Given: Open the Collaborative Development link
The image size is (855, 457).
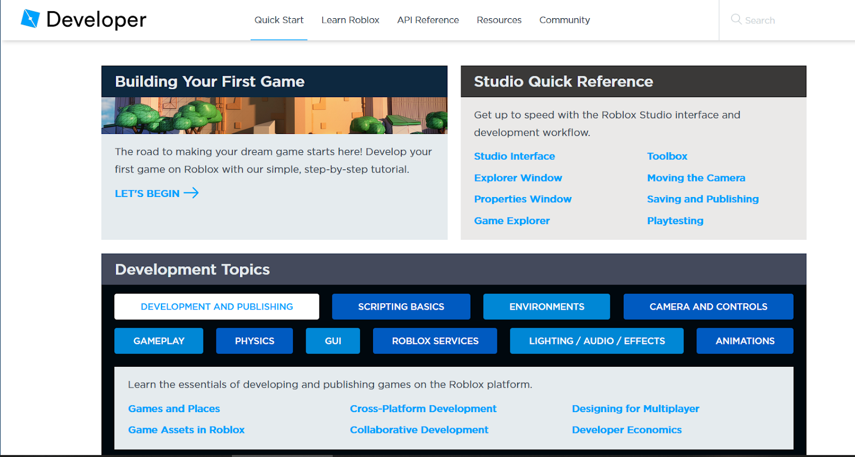Looking at the screenshot, I should 419,430.
